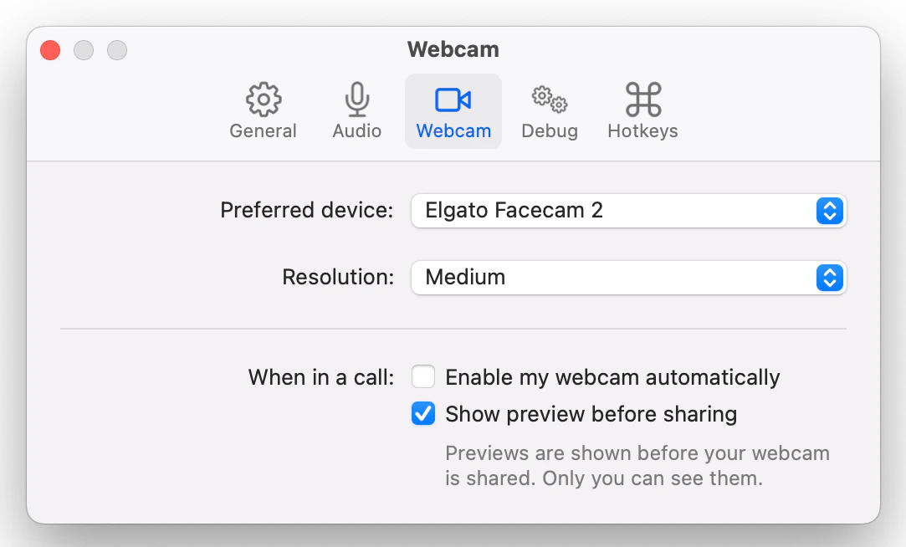The width and height of the screenshot is (906, 547).
Task: Click the Elgato Facecam 2 selector
Action: [627, 211]
